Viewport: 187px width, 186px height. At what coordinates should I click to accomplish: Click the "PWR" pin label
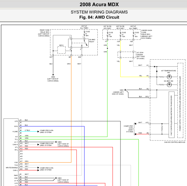coord(16,175)
